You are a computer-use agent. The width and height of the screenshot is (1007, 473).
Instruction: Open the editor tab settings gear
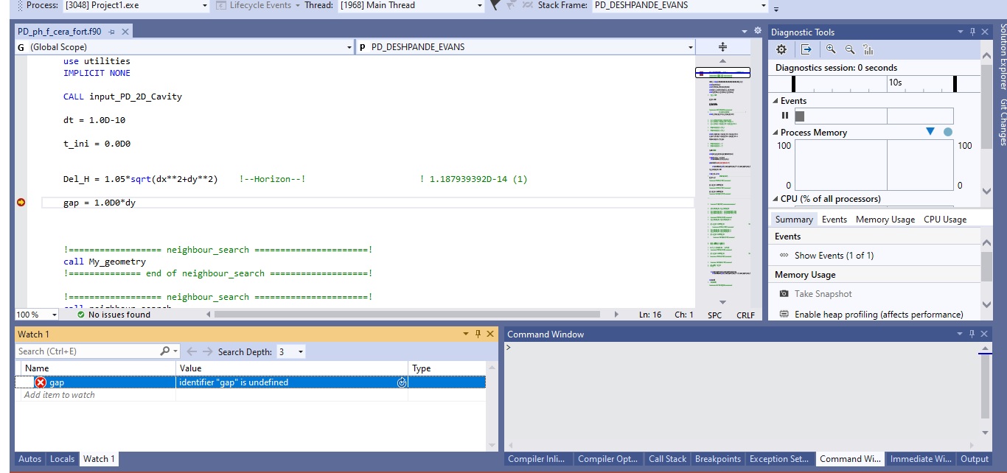(x=757, y=31)
